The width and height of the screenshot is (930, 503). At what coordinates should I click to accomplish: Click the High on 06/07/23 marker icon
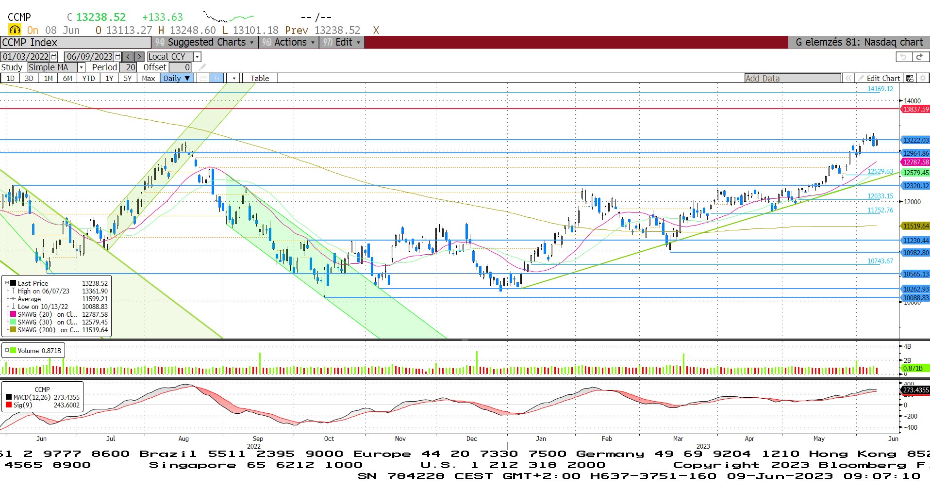point(13,291)
